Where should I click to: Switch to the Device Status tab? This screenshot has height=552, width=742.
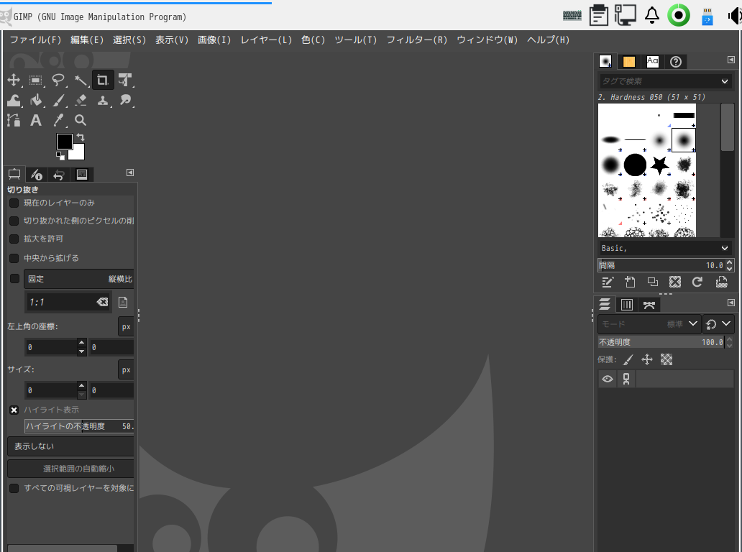point(37,175)
